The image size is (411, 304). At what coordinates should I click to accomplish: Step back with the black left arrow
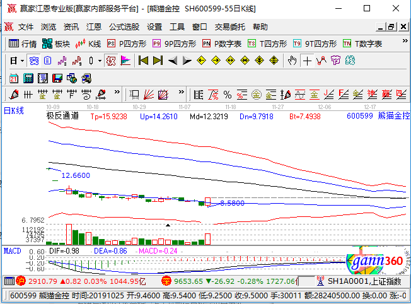tap(173, 61)
